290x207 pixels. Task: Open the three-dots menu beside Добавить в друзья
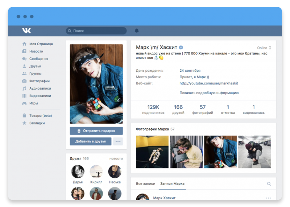pyautogui.click(x=118, y=141)
